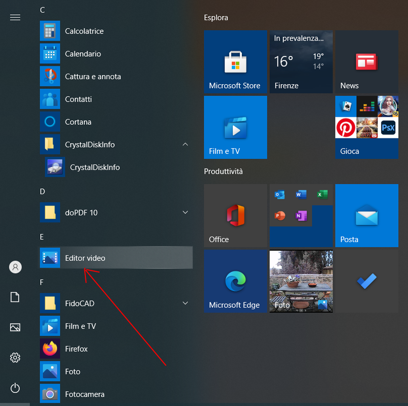Viewport: 408px width, 406px height.
Task: Open the Posta mail tile
Action: click(x=367, y=216)
